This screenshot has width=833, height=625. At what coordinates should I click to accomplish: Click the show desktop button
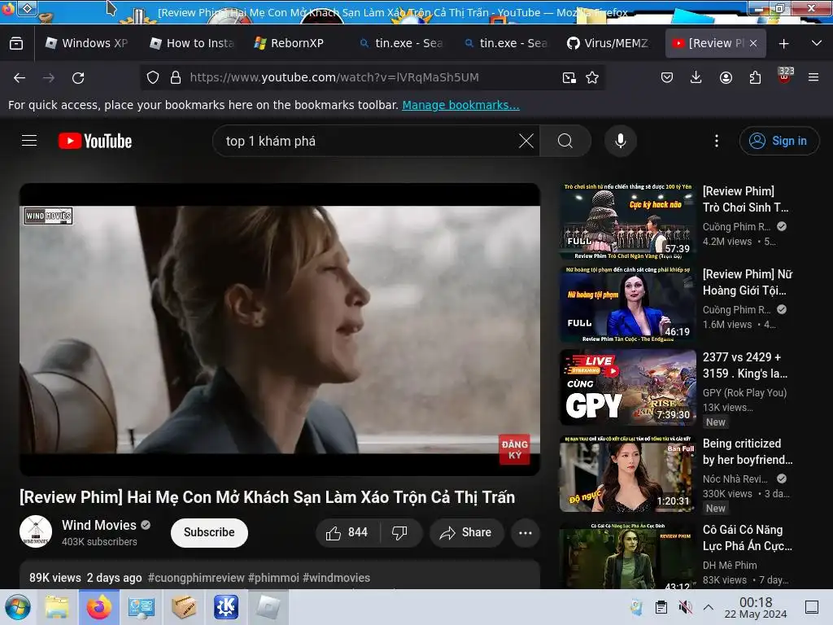point(812,607)
